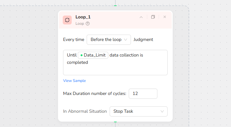Duplicate the Loop_1 node
This screenshot has height=127, width=231.
point(153,17)
